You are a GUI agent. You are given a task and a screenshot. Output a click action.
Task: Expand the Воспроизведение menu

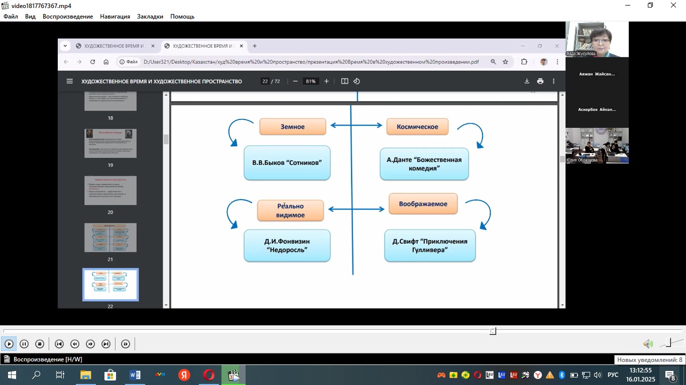tap(68, 17)
